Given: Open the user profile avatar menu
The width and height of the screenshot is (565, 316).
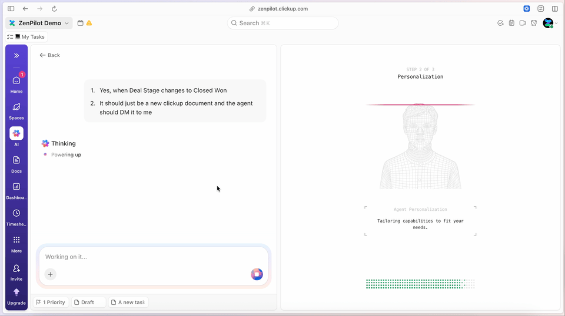Looking at the screenshot, I should pos(550,23).
